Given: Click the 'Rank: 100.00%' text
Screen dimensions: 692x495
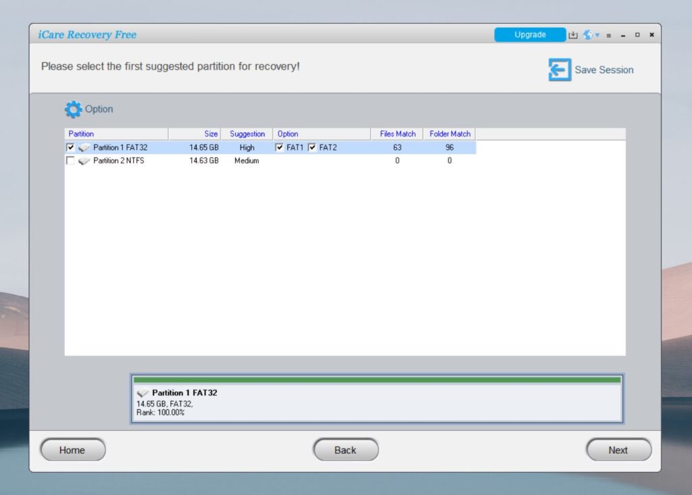Looking at the screenshot, I should click(161, 413).
